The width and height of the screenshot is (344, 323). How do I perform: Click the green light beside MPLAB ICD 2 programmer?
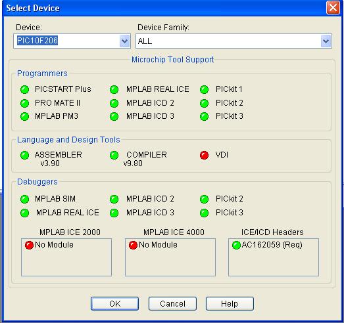[x=114, y=103]
